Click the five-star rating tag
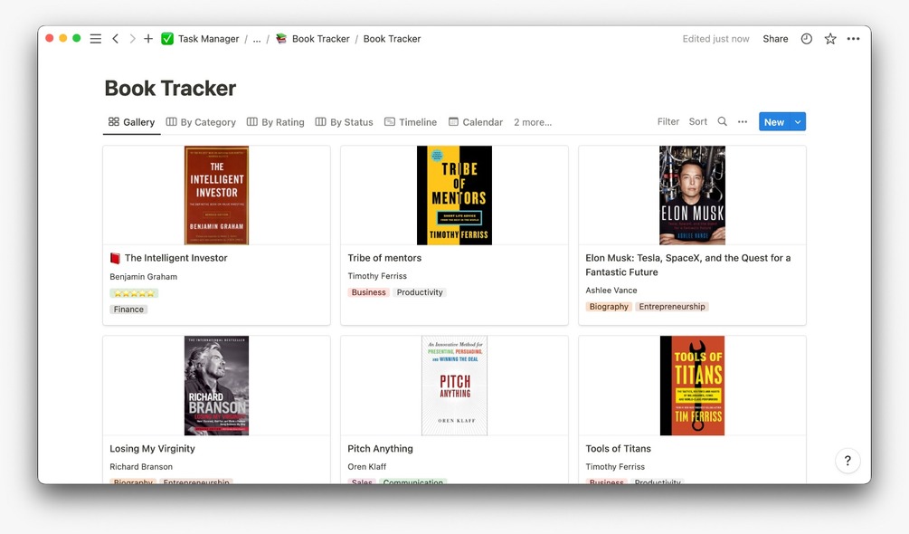 tap(134, 293)
